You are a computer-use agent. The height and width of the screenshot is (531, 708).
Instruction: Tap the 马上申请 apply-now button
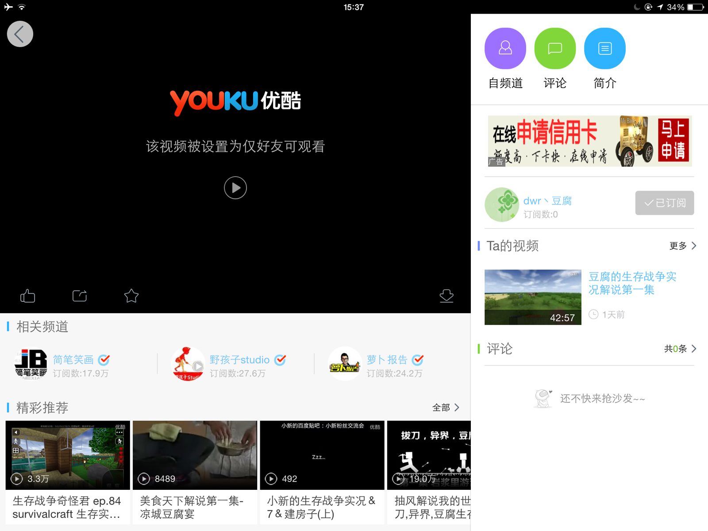tap(673, 139)
